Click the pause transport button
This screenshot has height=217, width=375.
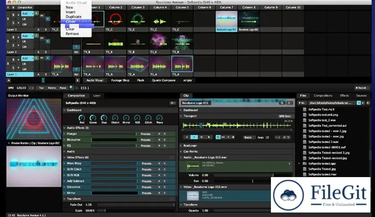pyautogui.click(x=201, y=137)
